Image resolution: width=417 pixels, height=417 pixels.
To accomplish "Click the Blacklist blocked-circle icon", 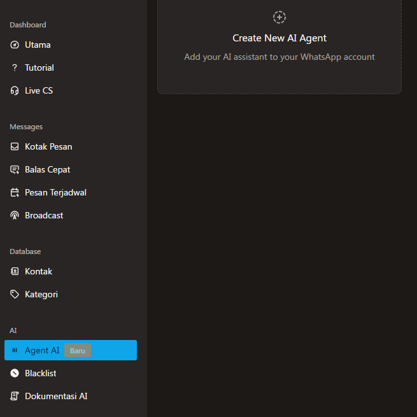I will (x=15, y=374).
